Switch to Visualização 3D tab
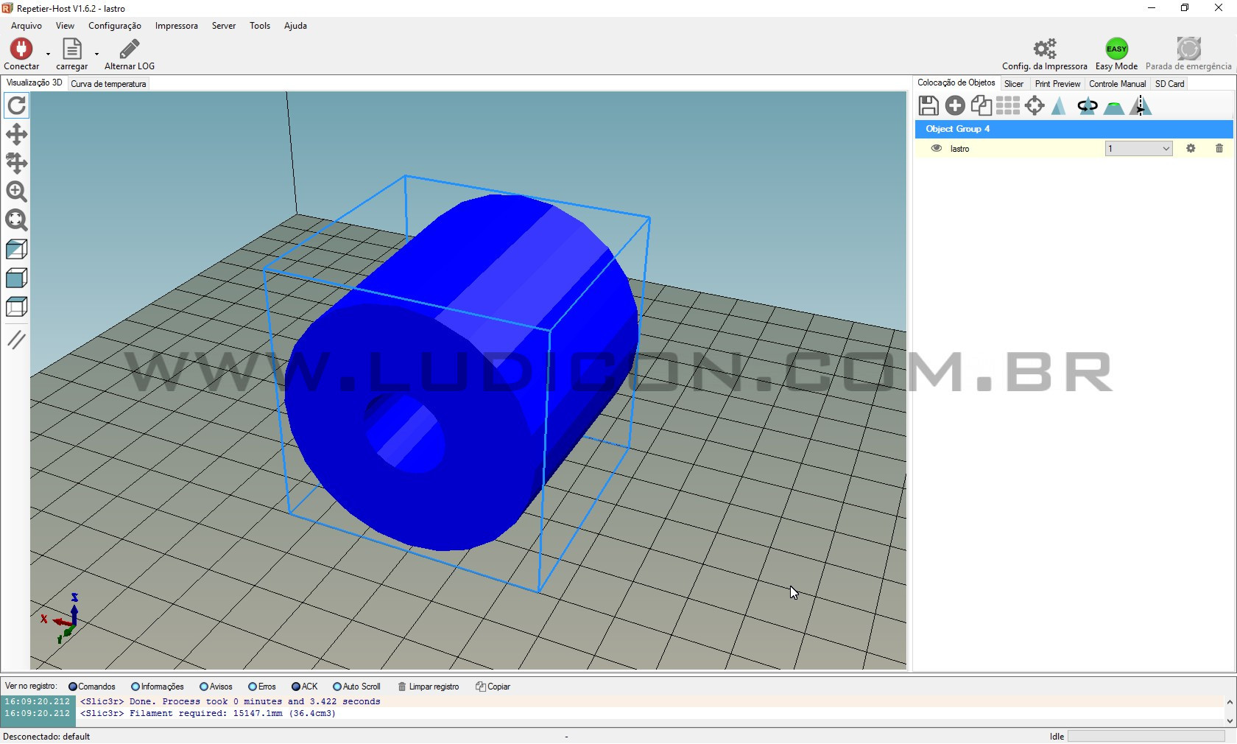This screenshot has height=744, width=1237. 35,83
